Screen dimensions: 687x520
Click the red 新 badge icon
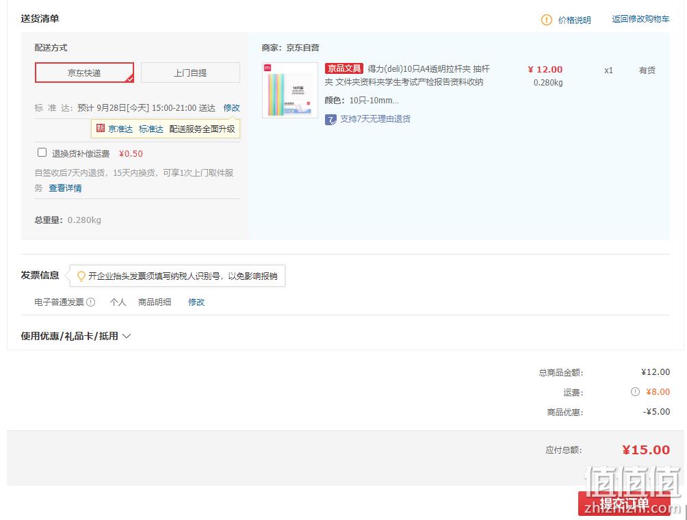coord(101,129)
